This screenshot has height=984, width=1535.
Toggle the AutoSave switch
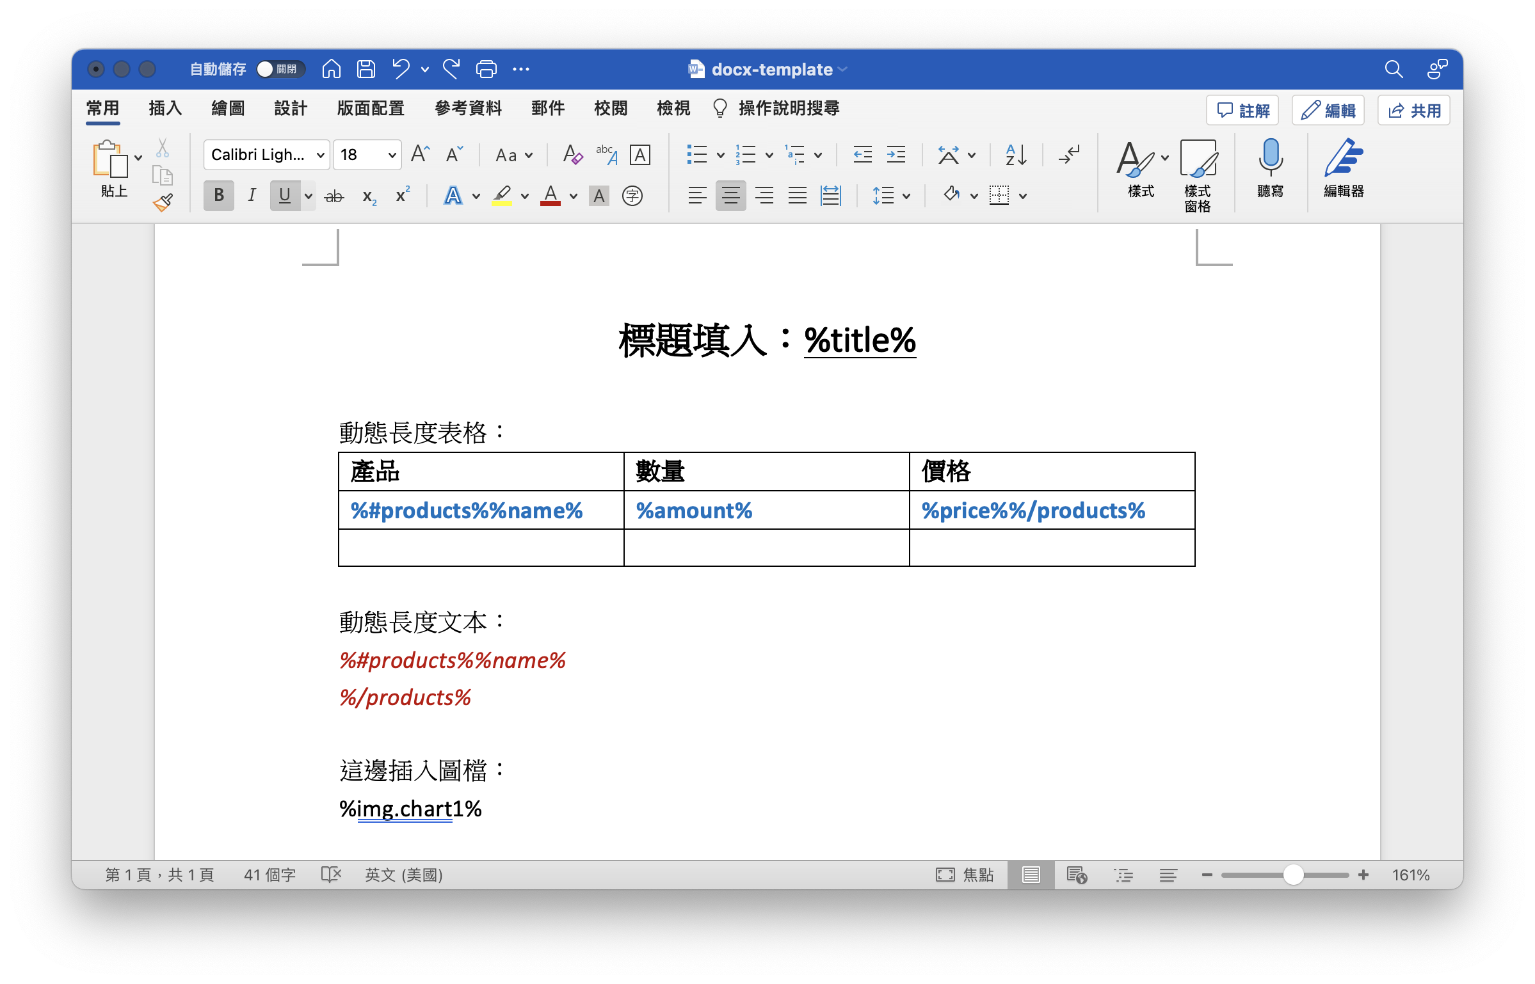(x=280, y=69)
